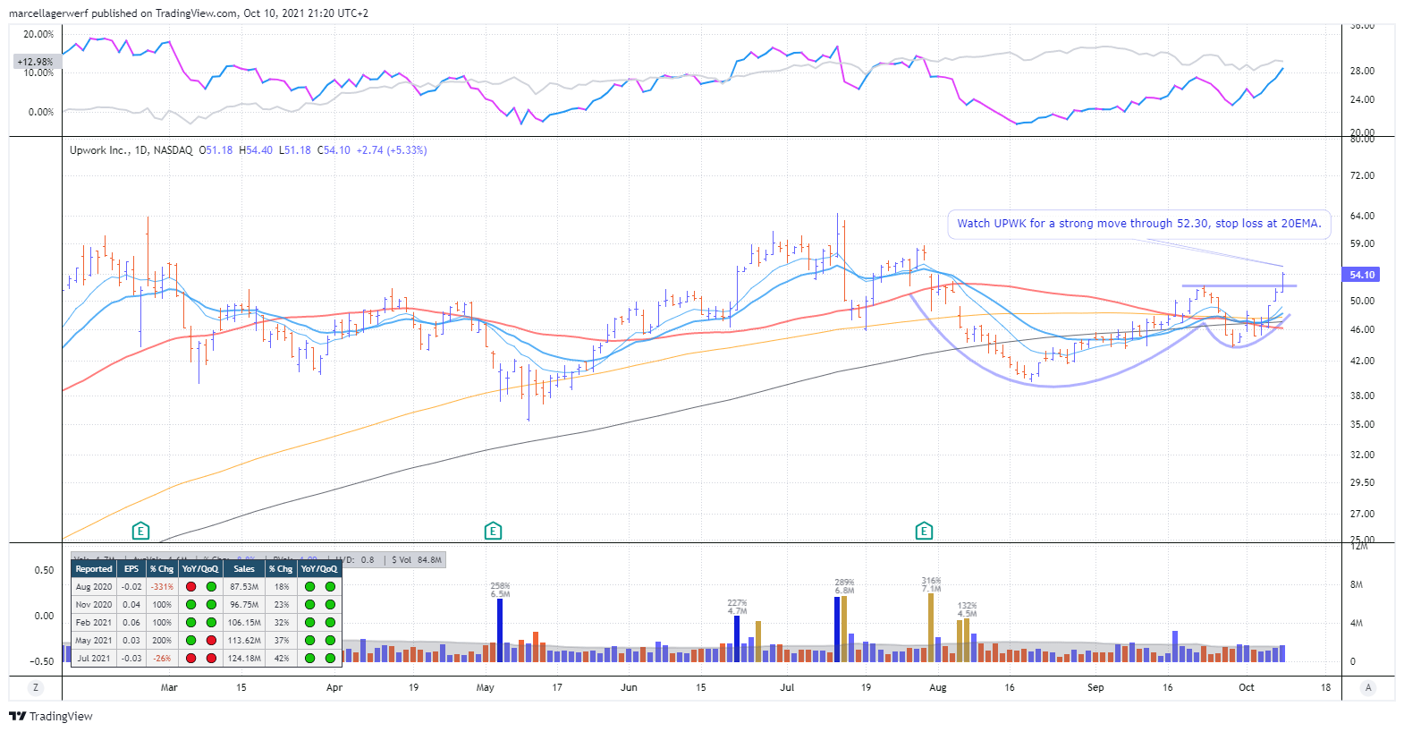Click the $ Vol 84.8M readout
The height and width of the screenshot is (732, 1404).
coord(417,560)
